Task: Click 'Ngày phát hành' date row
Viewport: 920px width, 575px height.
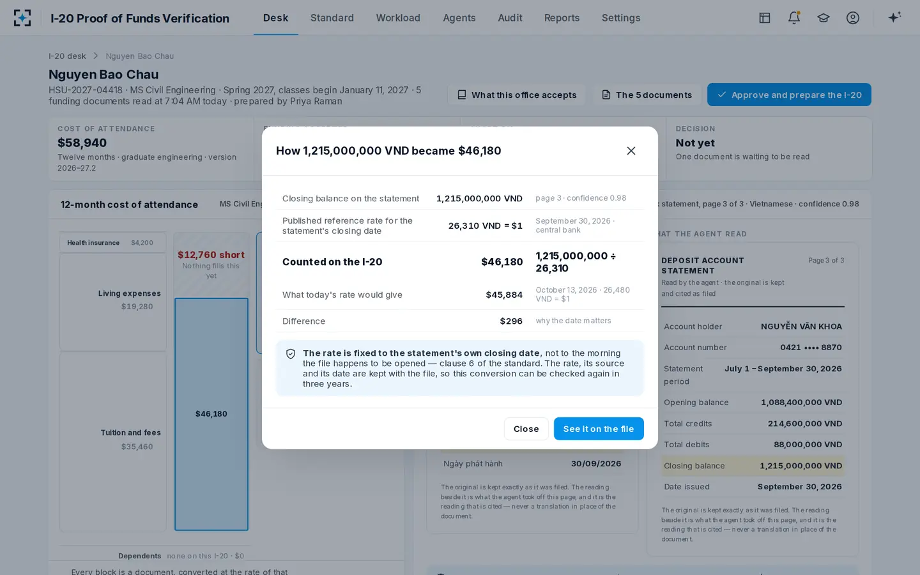Action: point(532,464)
